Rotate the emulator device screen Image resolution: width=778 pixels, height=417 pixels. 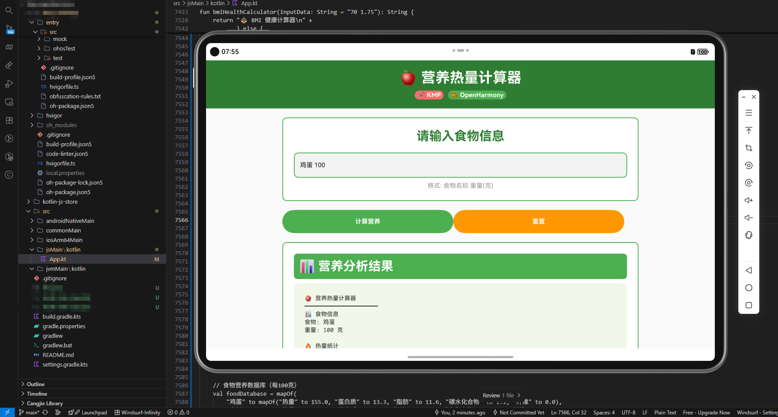click(748, 235)
